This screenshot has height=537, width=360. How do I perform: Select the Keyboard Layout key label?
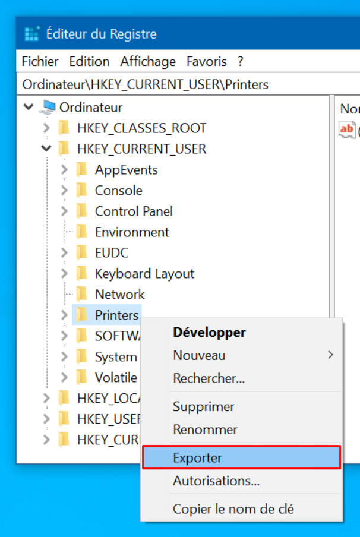pyautogui.click(x=144, y=274)
